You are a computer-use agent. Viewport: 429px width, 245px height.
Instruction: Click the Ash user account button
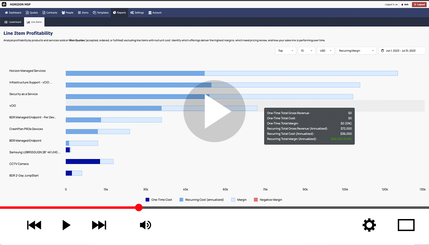(405, 5)
